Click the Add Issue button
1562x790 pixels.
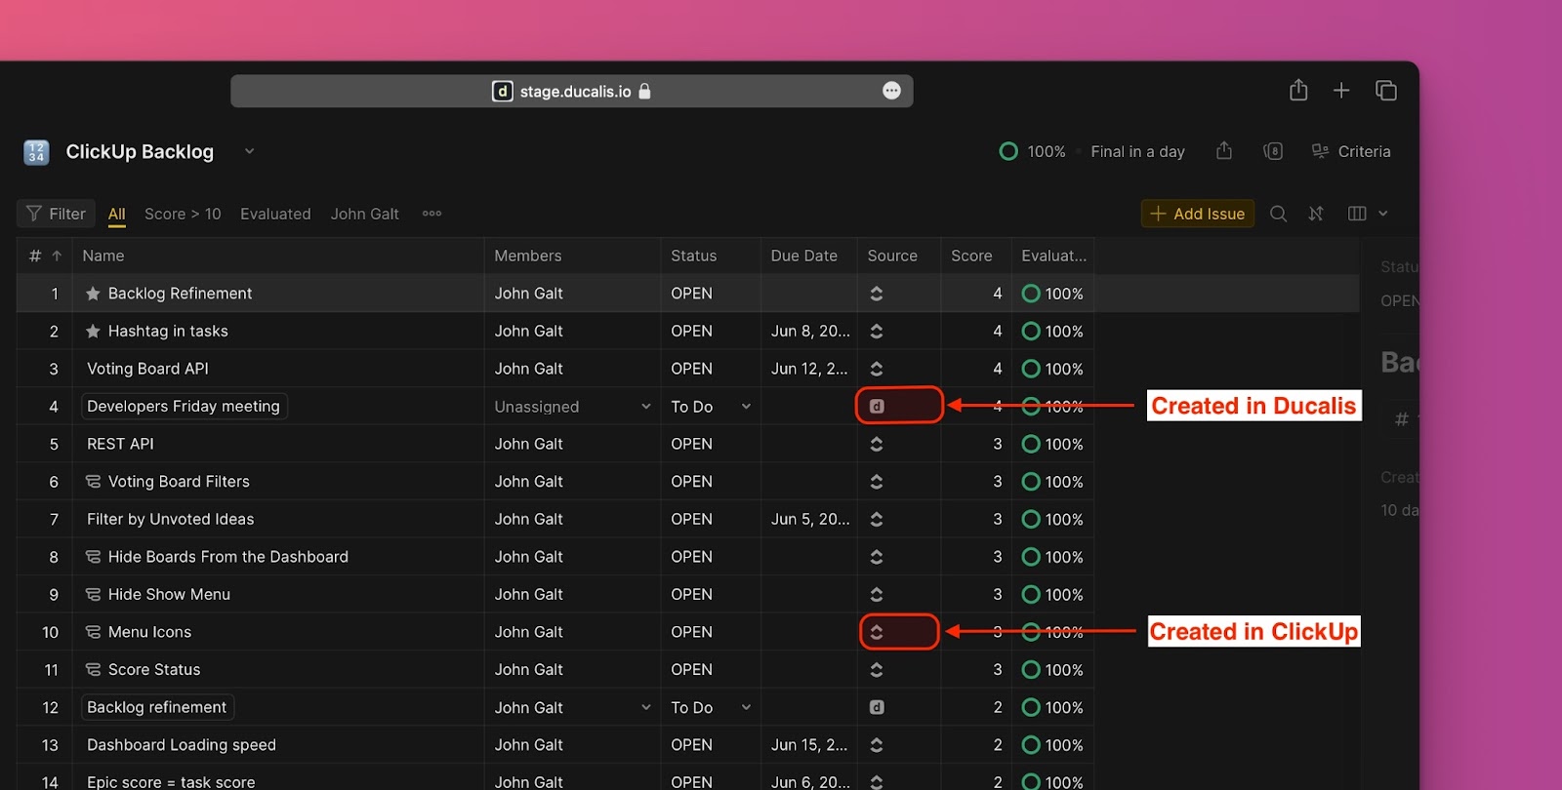coord(1199,214)
